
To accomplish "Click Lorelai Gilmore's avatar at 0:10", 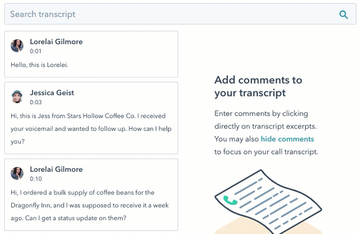I will pyautogui.click(x=17, y=173).
